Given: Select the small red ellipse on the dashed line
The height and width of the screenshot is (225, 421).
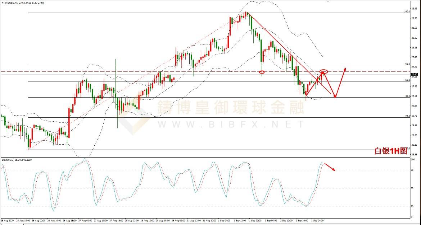Looking at the screenshot, I should point(262,72).
